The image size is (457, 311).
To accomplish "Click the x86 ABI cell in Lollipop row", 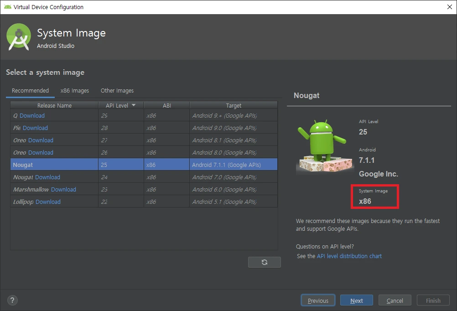I will pyautogui.click(x=167, y=202).
